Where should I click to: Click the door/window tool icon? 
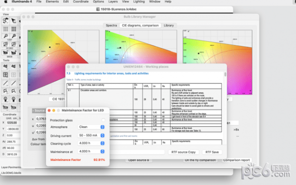pyautogui.click(x=5, y=75)
